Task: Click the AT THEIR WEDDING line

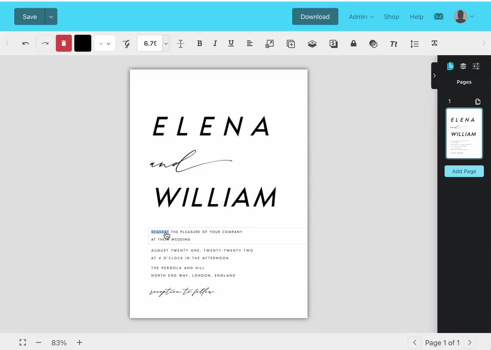Action: (171, 239)
